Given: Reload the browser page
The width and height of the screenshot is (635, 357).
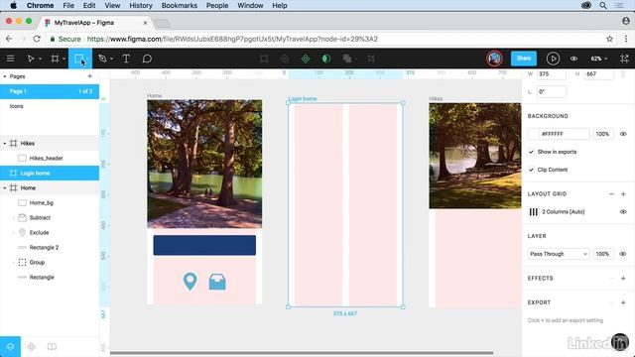Looking at the screenshot, I should point(37,39).
